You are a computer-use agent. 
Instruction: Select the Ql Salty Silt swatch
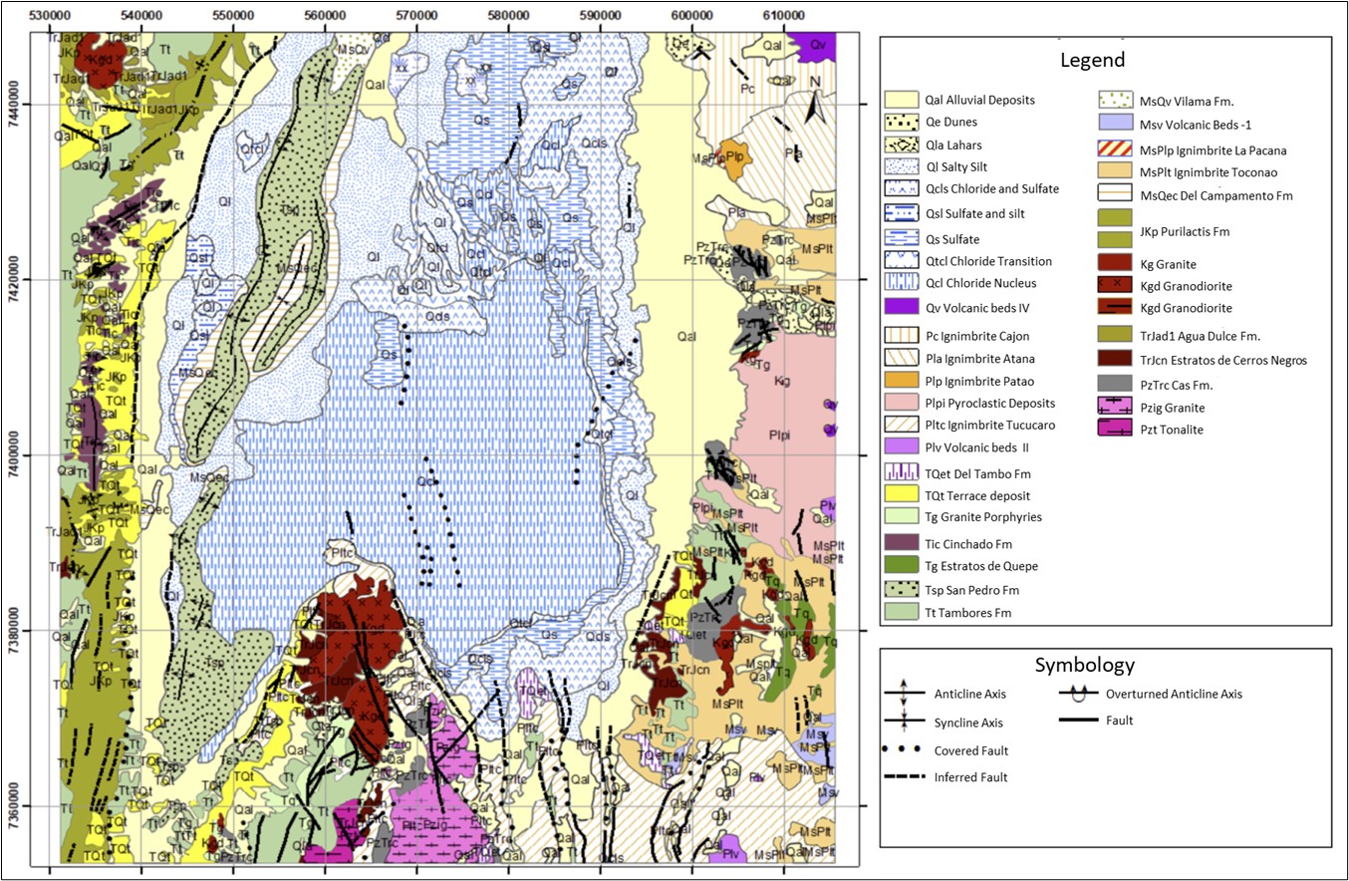tap(902, 167)
